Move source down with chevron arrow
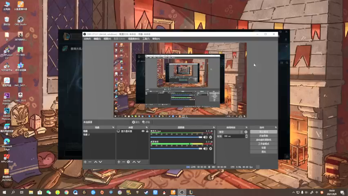Image resolution: width=348 pixels, height=196 pixels. click(139, 162)
